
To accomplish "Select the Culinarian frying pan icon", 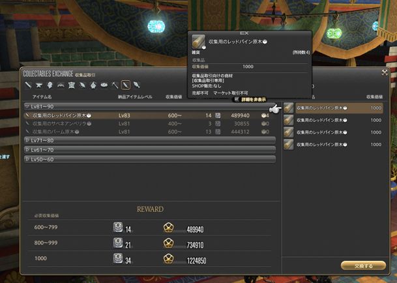I will (x=104, y=85).
